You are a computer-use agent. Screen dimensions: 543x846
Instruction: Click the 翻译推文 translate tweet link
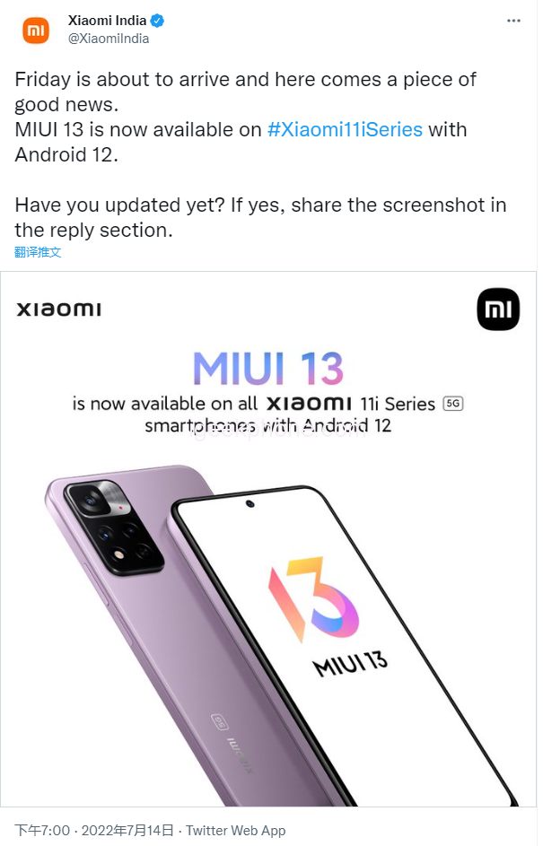pos(38,252)
